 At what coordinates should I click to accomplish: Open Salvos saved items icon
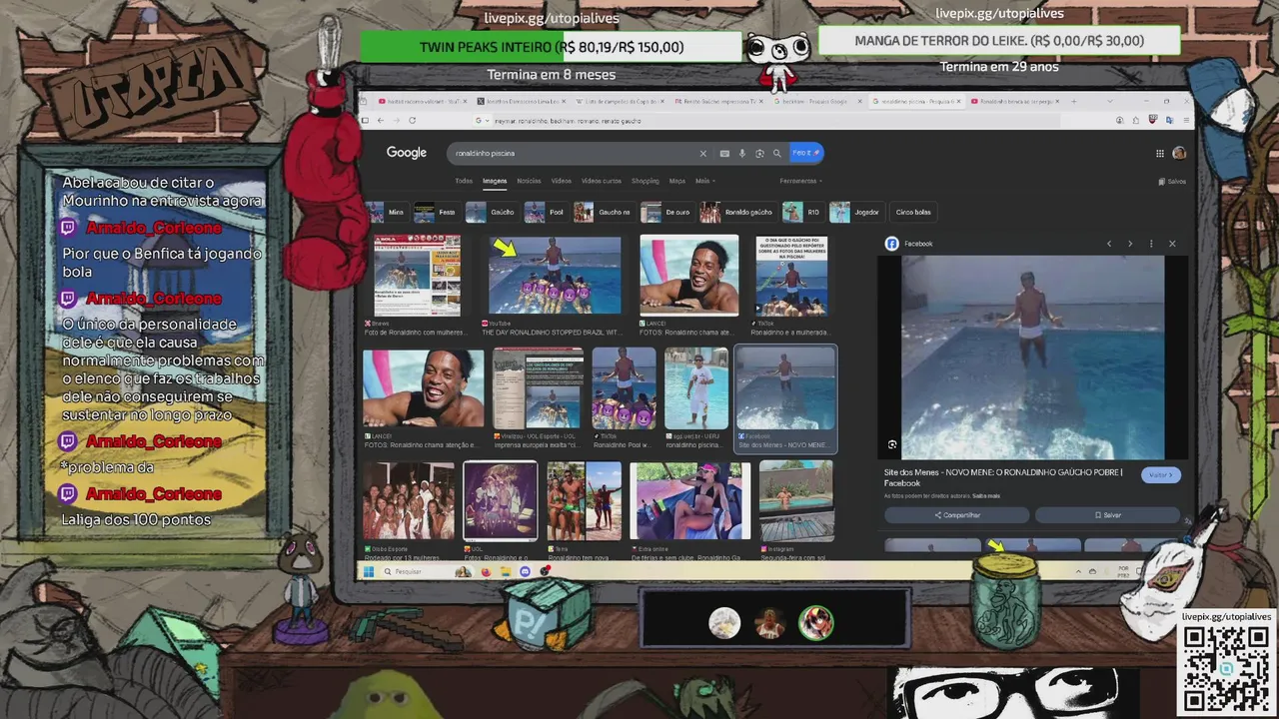pyautogui.click(x=1172, y=181)
